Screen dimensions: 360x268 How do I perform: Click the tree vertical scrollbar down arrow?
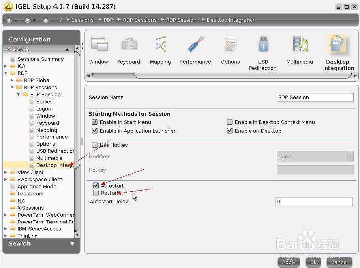click(x=77, y=235)
